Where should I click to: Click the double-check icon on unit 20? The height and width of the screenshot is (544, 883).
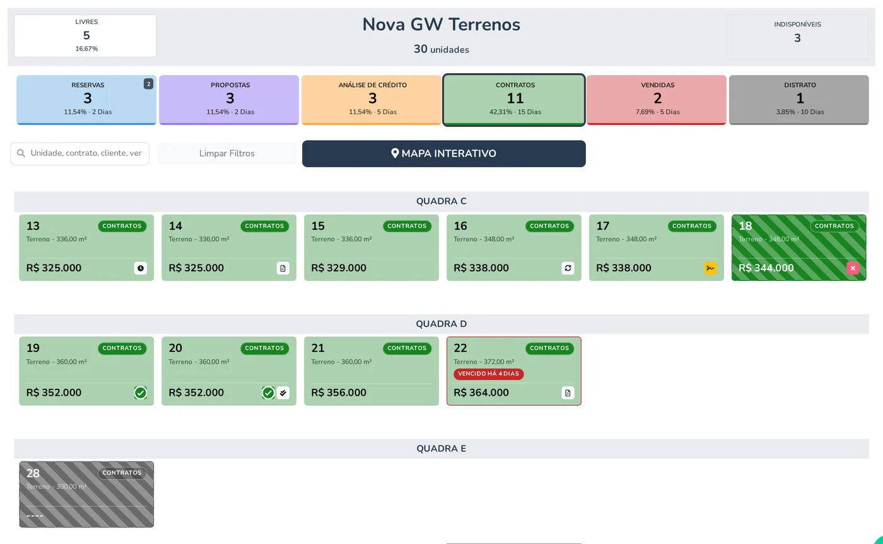283,393
